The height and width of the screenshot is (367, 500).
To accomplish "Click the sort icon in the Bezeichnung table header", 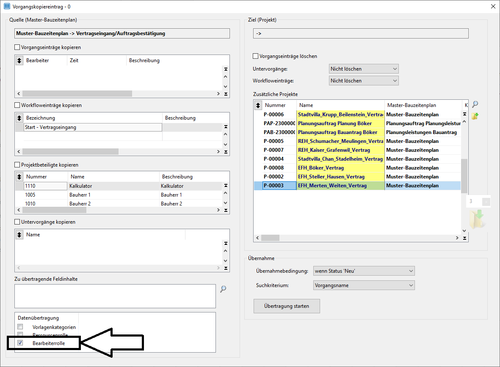I will click(x=19, y=118).
